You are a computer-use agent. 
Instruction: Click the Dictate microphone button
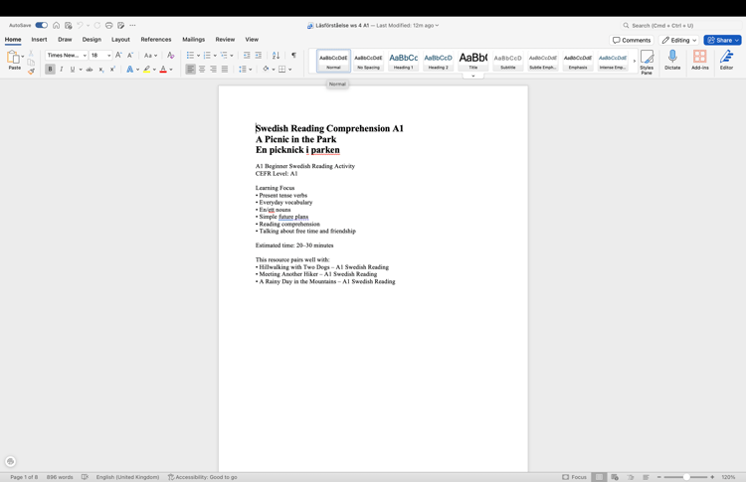point(672,61)
